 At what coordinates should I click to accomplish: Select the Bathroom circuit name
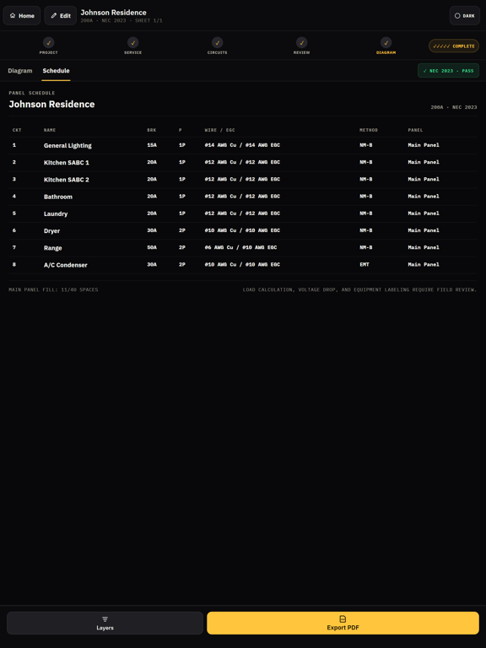(58, 197)
